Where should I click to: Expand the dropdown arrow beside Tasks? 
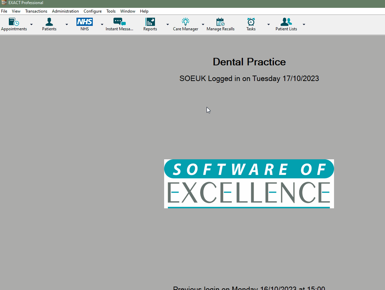point(268,25)
